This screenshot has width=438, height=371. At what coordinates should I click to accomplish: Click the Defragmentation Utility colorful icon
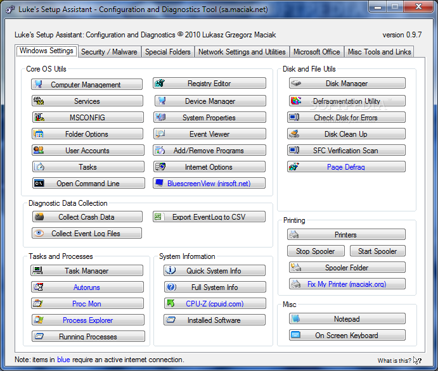pyautogui.click(x=296, y=101)
